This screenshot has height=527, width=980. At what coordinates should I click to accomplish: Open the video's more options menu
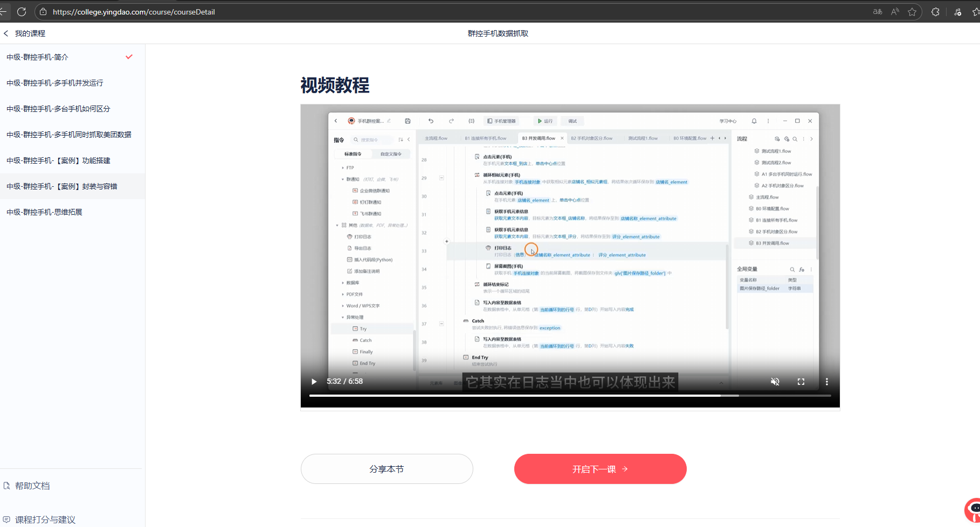(826, 382)
